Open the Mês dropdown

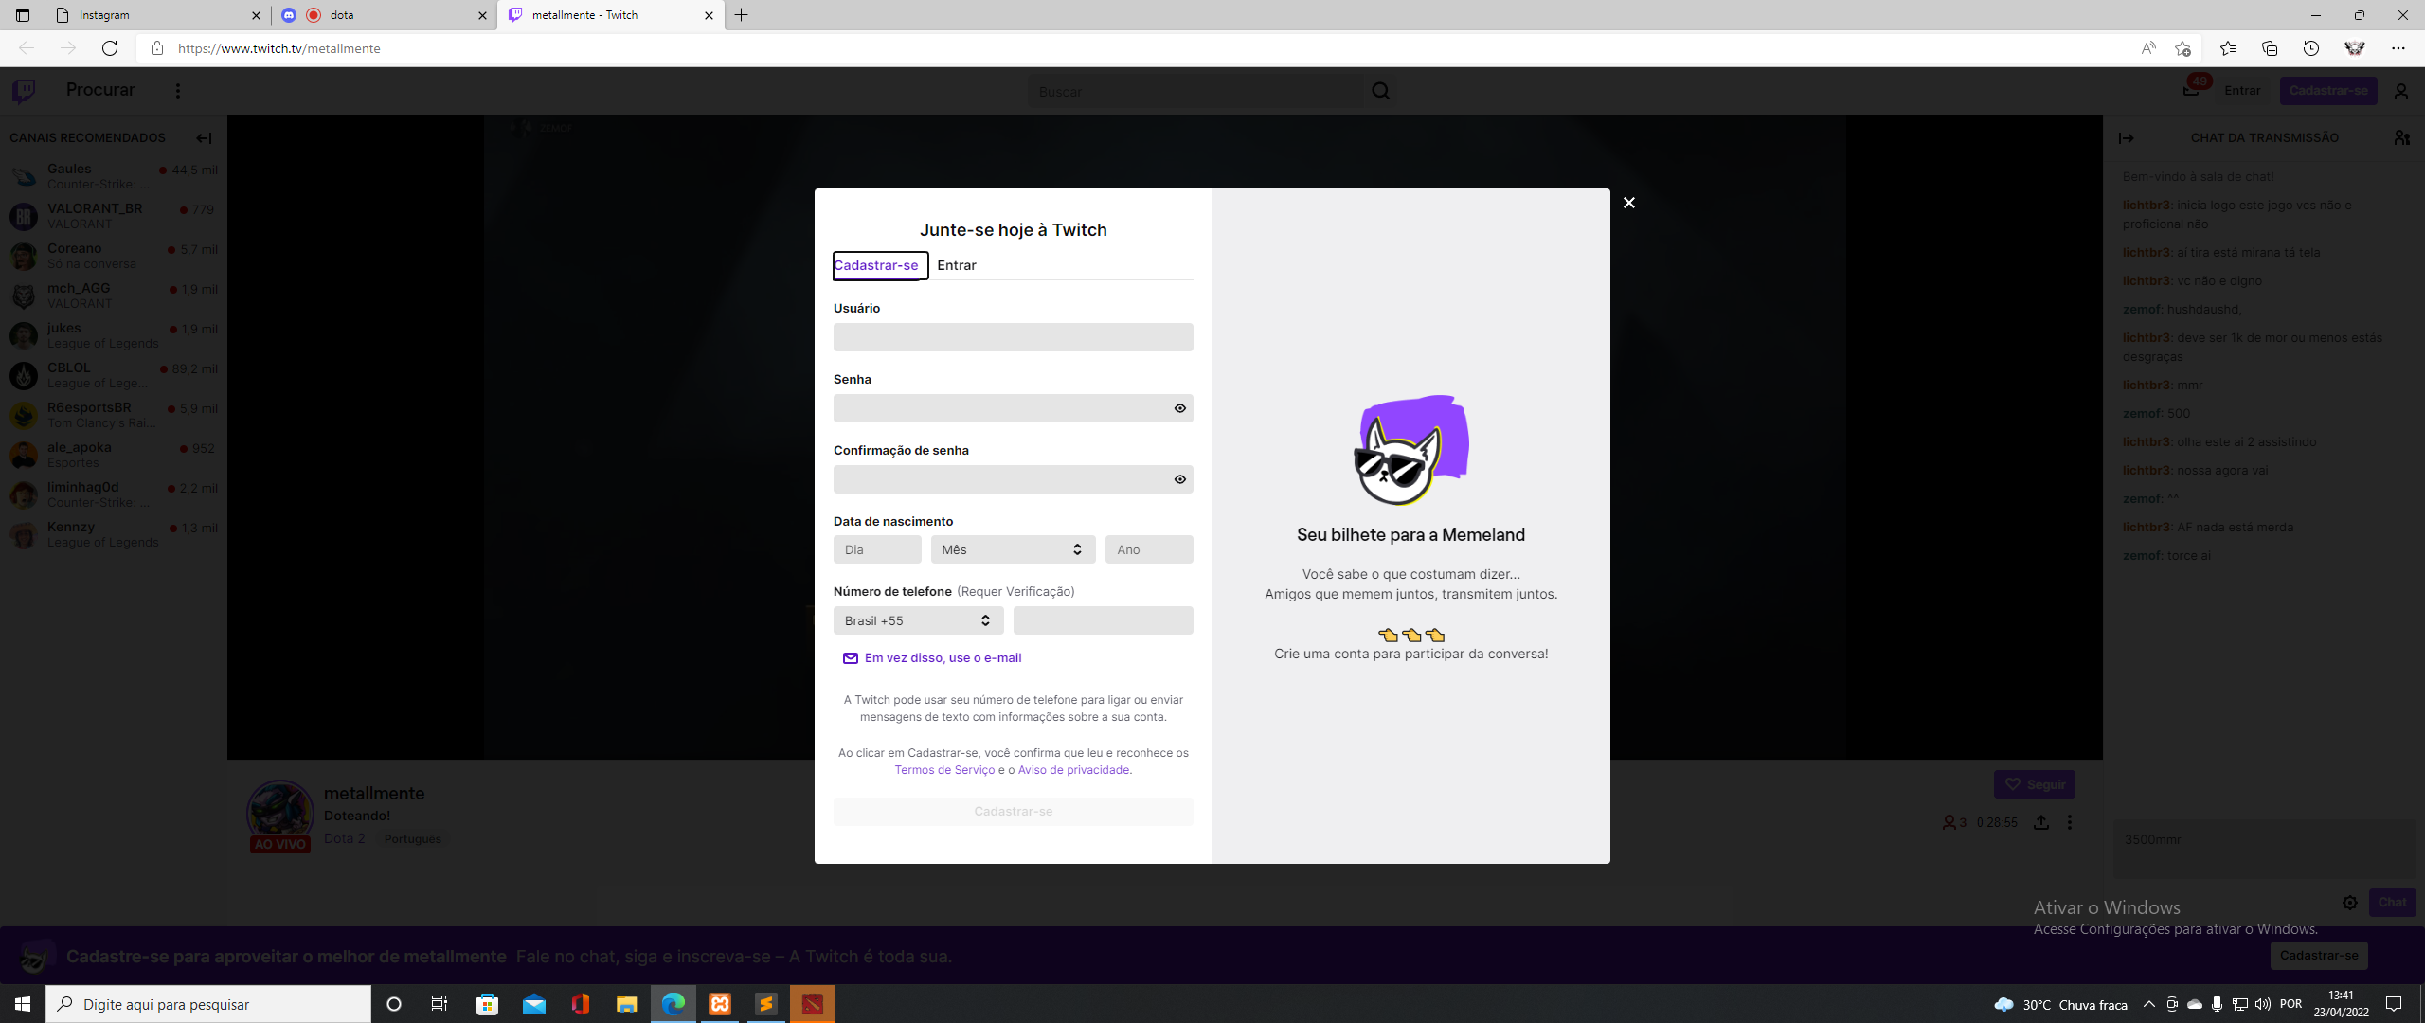pyautogui.click(x=1014, y=549)
